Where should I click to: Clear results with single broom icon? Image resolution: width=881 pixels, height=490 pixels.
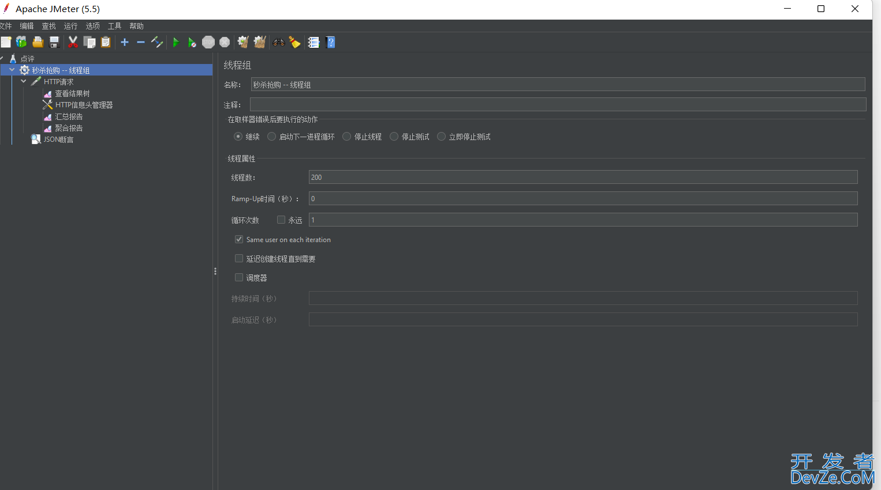pos(243,42)
